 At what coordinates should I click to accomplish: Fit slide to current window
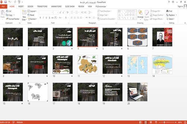(185, 122)
